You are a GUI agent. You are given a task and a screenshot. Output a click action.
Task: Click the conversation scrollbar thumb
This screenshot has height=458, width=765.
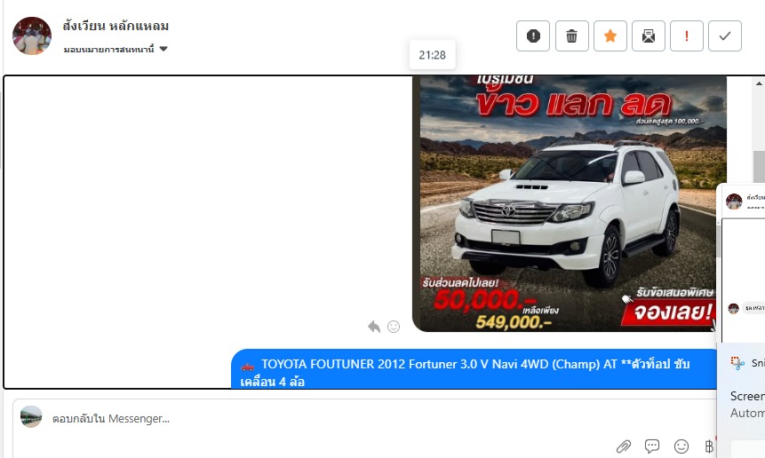coord(759,167)
